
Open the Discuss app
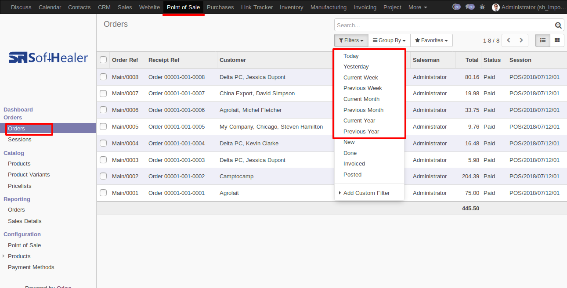pyautogui.click(x=21, y=7)
